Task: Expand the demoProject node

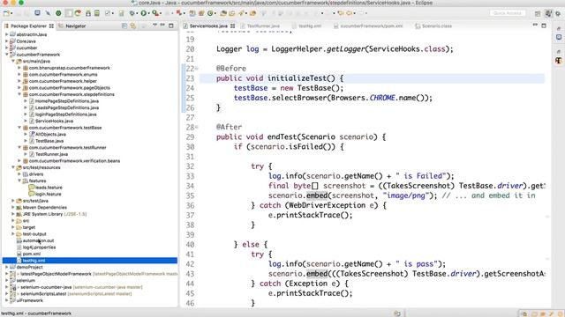Action: click(7, 268)
